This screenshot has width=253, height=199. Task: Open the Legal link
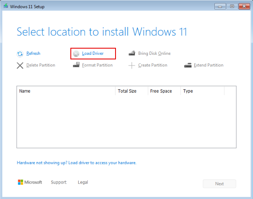(83, 182)
